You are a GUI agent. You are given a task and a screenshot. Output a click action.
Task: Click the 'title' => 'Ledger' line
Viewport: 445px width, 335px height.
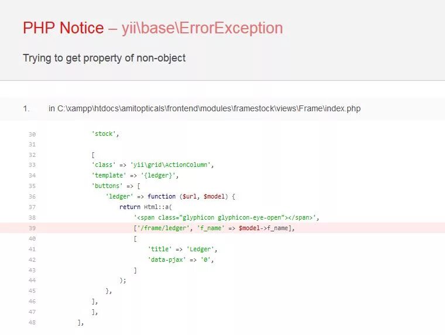click(x=183, y=249)
